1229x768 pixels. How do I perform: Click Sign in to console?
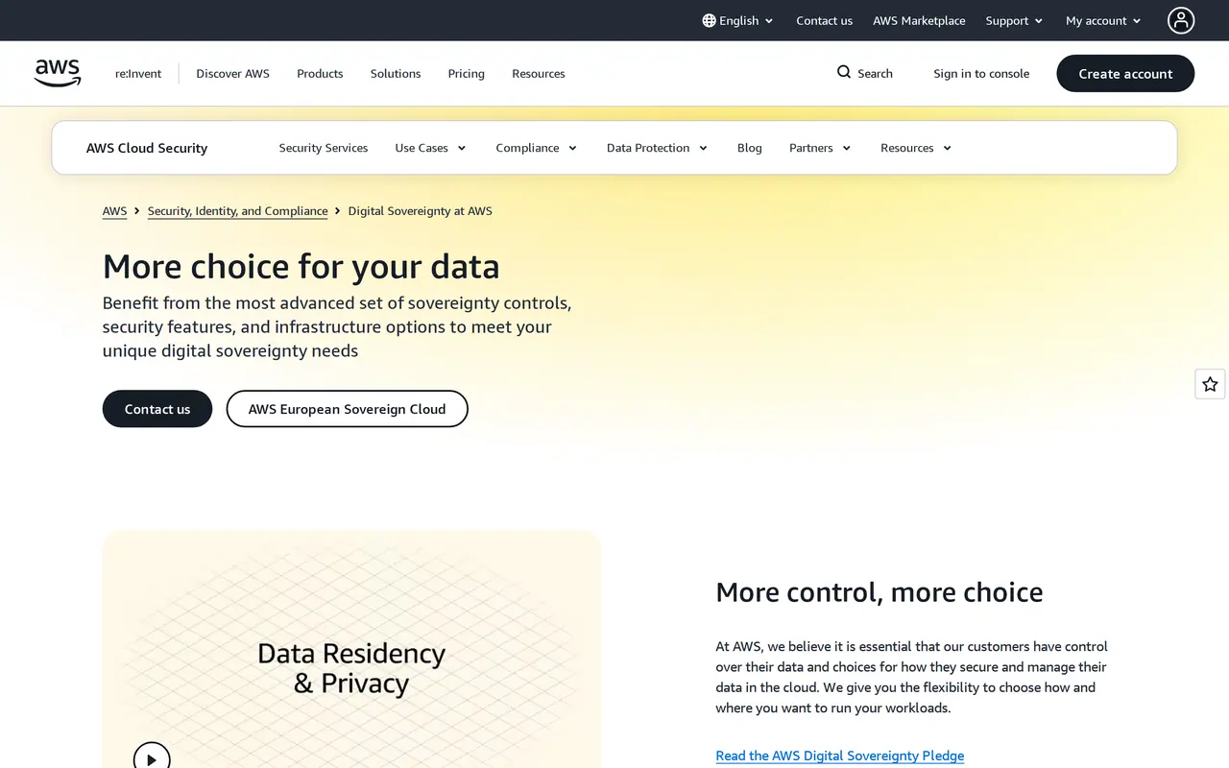coord(981,73)
